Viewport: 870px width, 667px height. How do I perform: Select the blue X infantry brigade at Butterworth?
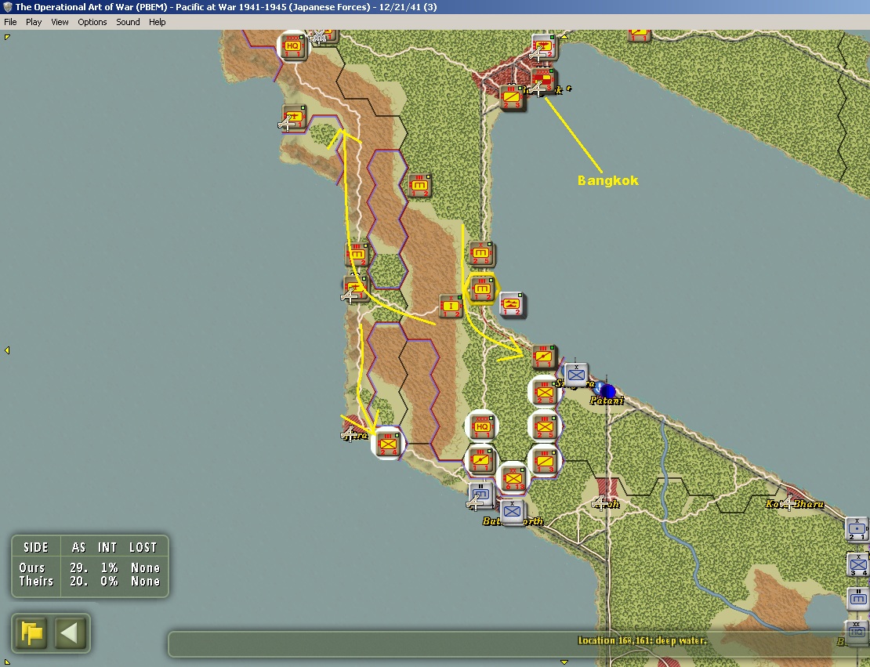tap(512, 511)
